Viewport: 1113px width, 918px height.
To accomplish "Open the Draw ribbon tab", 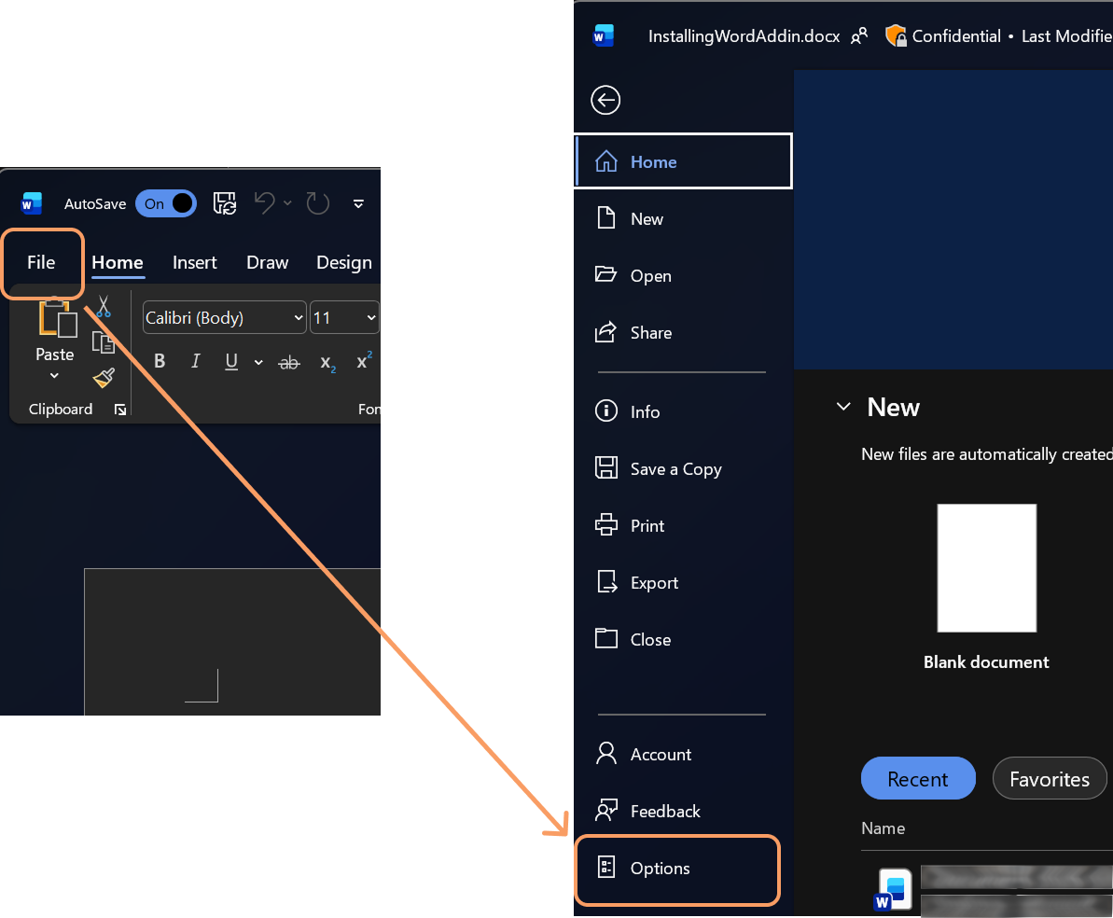I will [267, 262].
